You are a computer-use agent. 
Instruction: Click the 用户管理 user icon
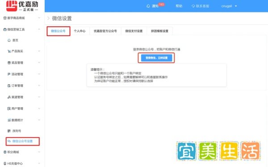pos(9,109)
